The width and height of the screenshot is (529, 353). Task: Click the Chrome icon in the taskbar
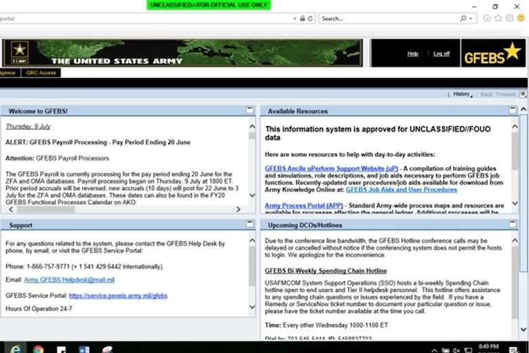coord(38,349)
